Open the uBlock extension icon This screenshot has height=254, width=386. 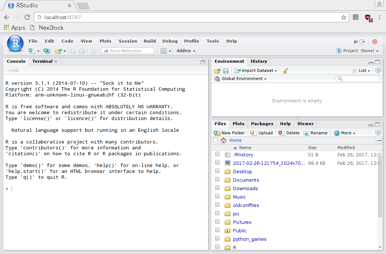[368, 18]
